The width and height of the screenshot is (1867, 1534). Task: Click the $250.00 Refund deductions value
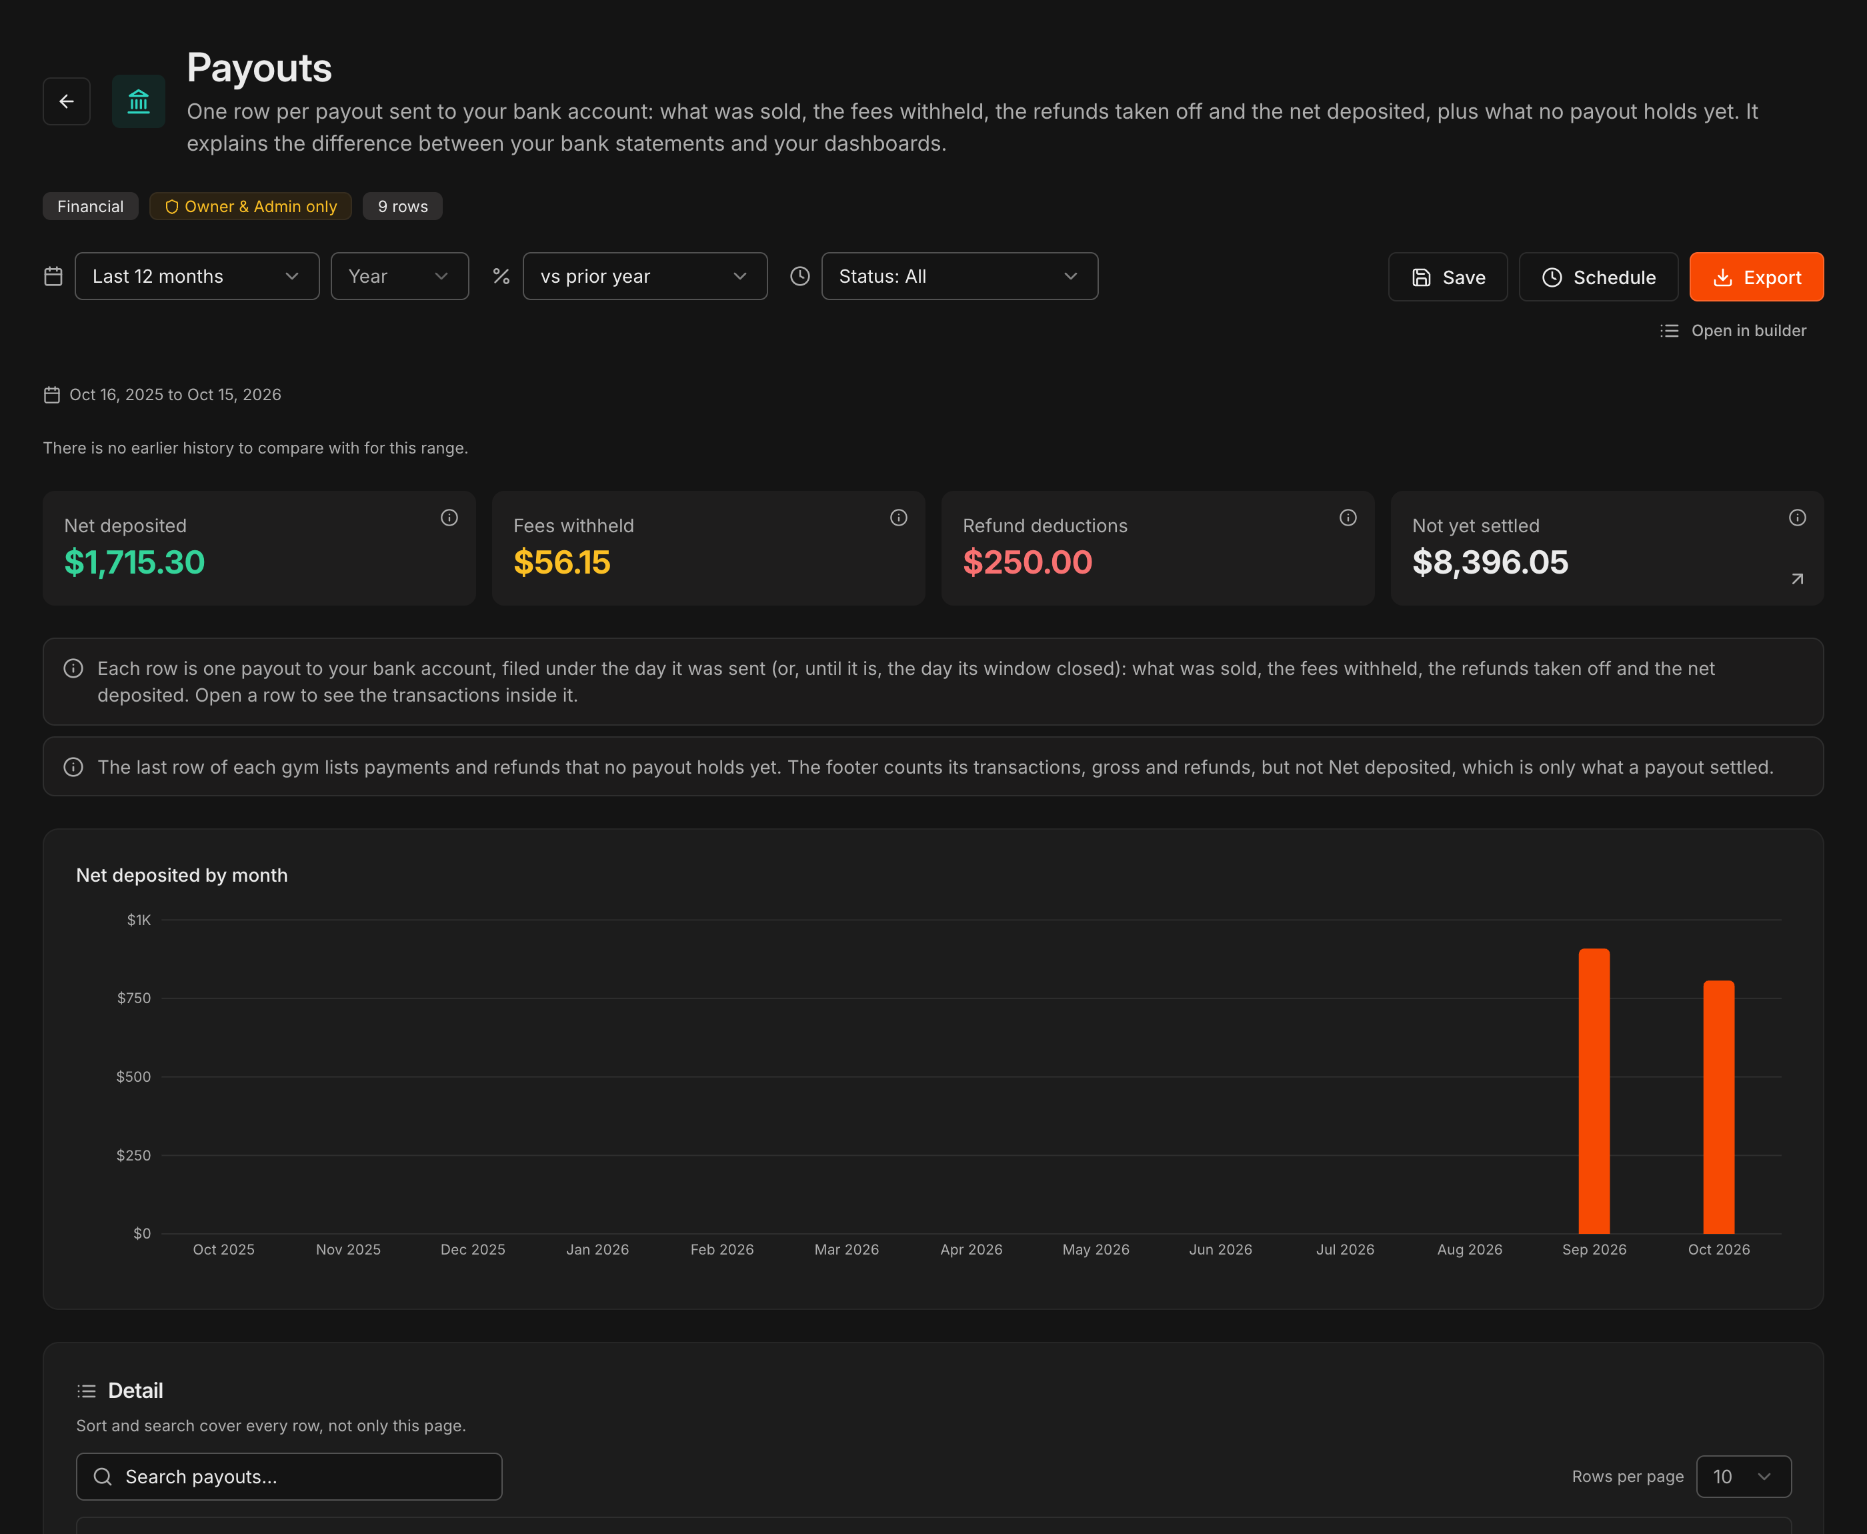[1027, 563]
